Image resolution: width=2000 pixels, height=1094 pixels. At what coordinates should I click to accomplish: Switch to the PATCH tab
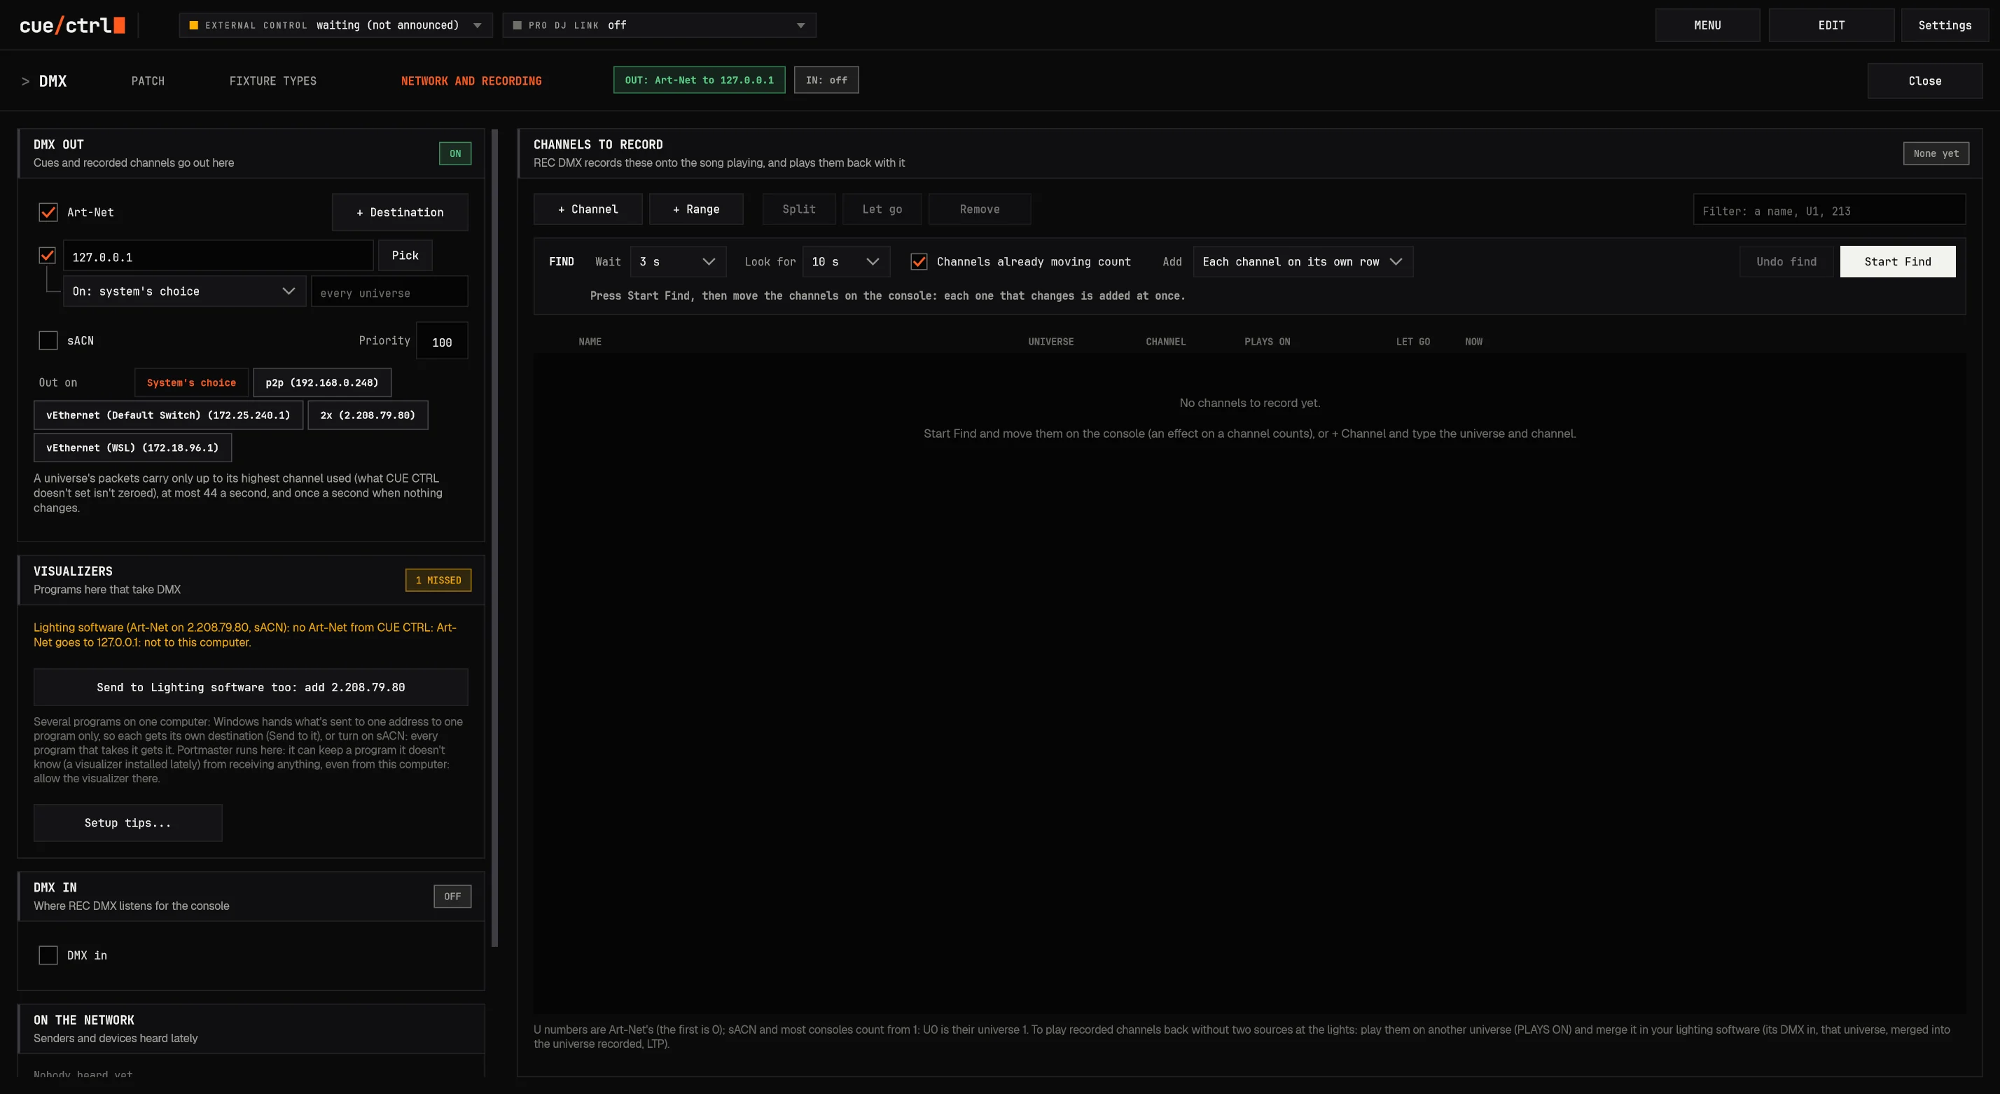coord(148,81)
